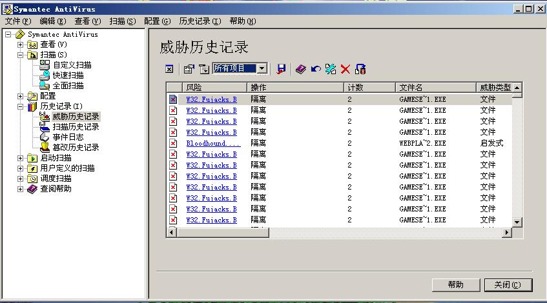
Task: Click the list's scroll-down arrow
Action: click(x=517, y=222)
